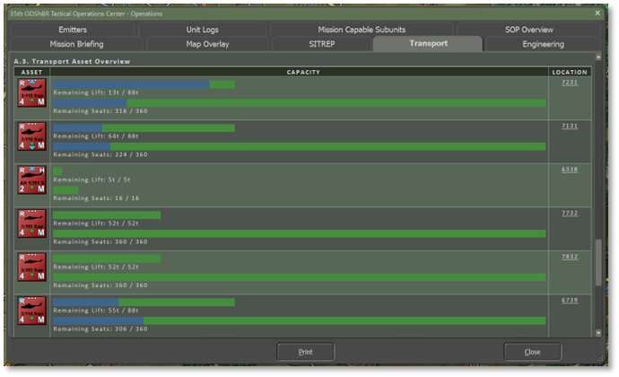The height and width of the screenshot is (377, 619).
Task: Click the down arrow of the vertical scrollbar
Action: click(599, 332)
